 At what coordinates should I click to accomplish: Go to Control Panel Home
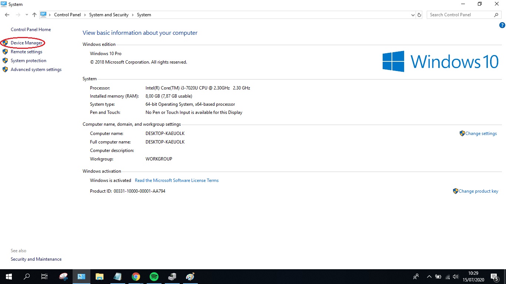pyautogui.click(x=31, y=30)
